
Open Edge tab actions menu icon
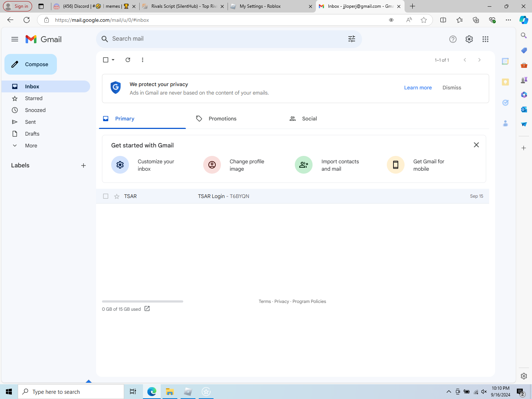pos(41,6)
